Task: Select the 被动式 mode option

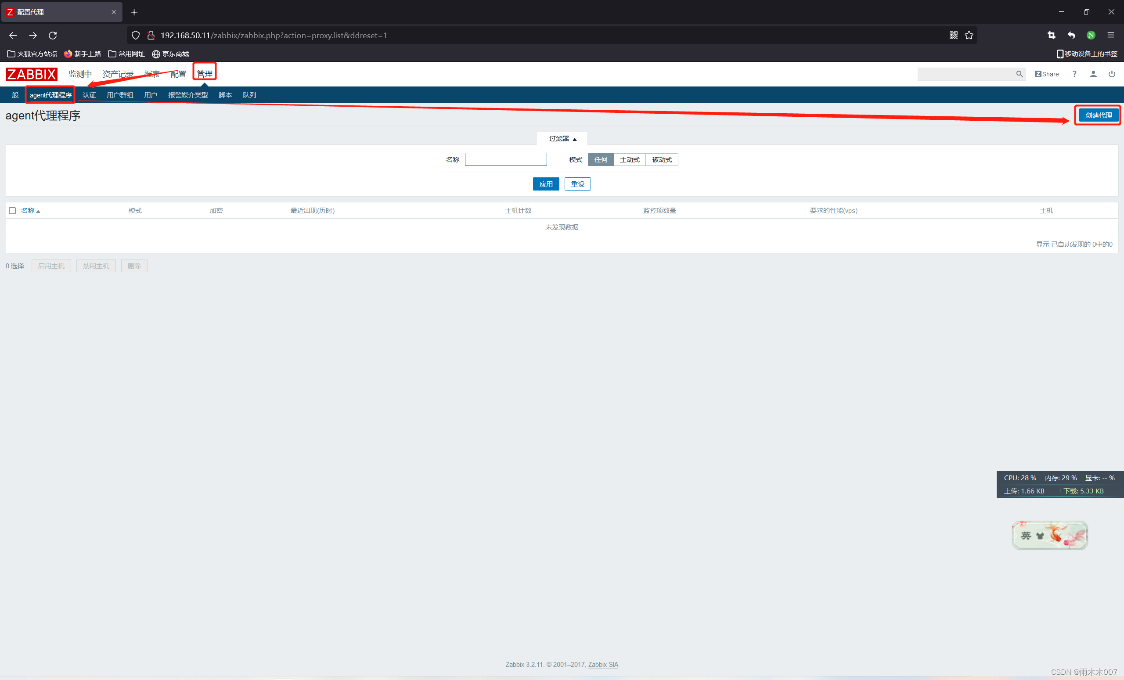Action: [661, 160]
